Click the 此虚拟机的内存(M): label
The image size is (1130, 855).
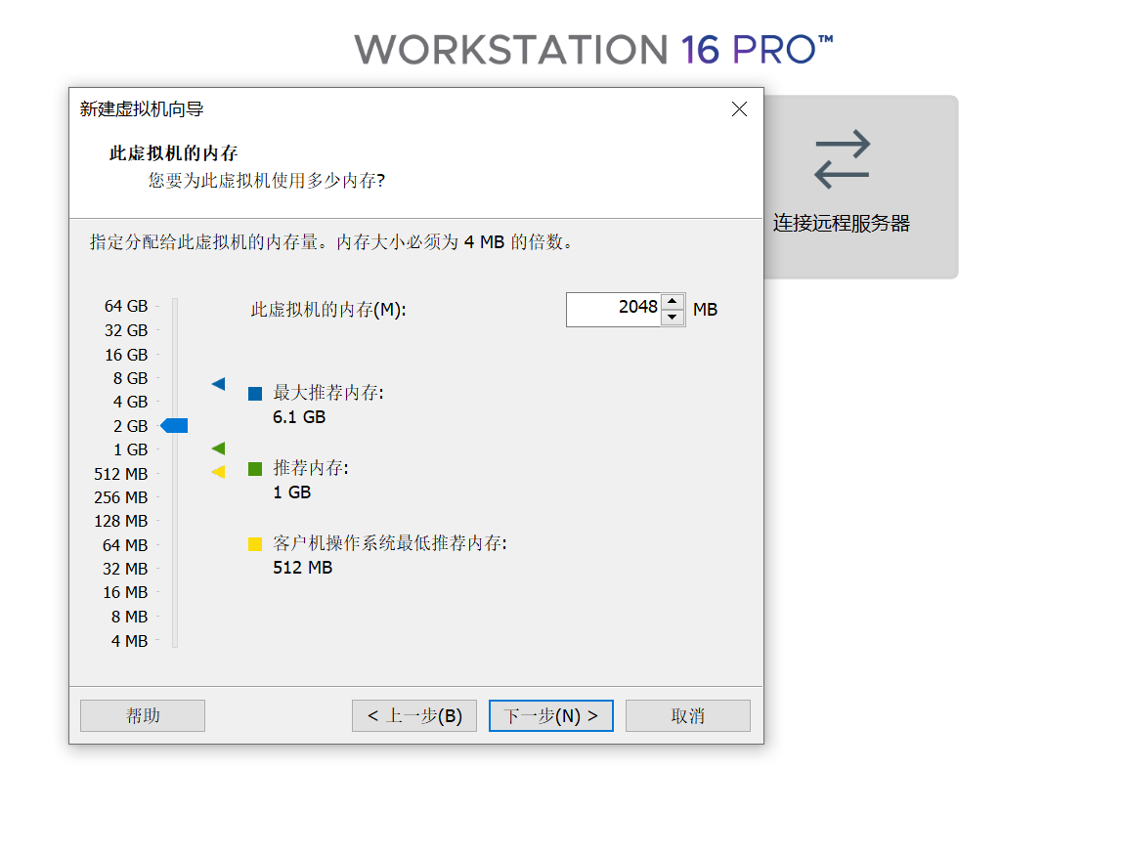point(328,310)
